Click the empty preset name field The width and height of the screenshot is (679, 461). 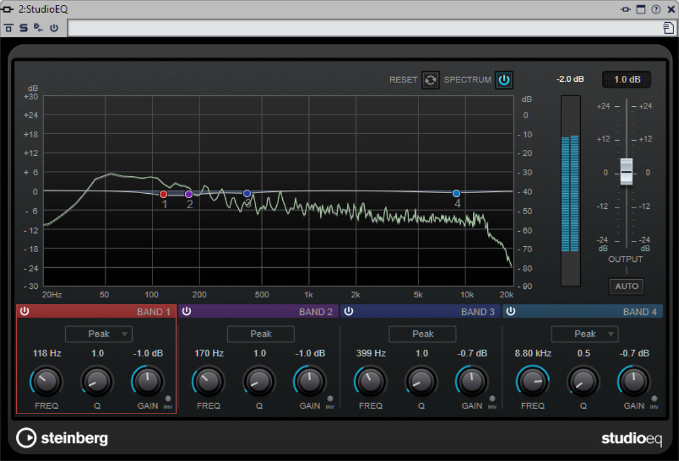coord(364,28)
